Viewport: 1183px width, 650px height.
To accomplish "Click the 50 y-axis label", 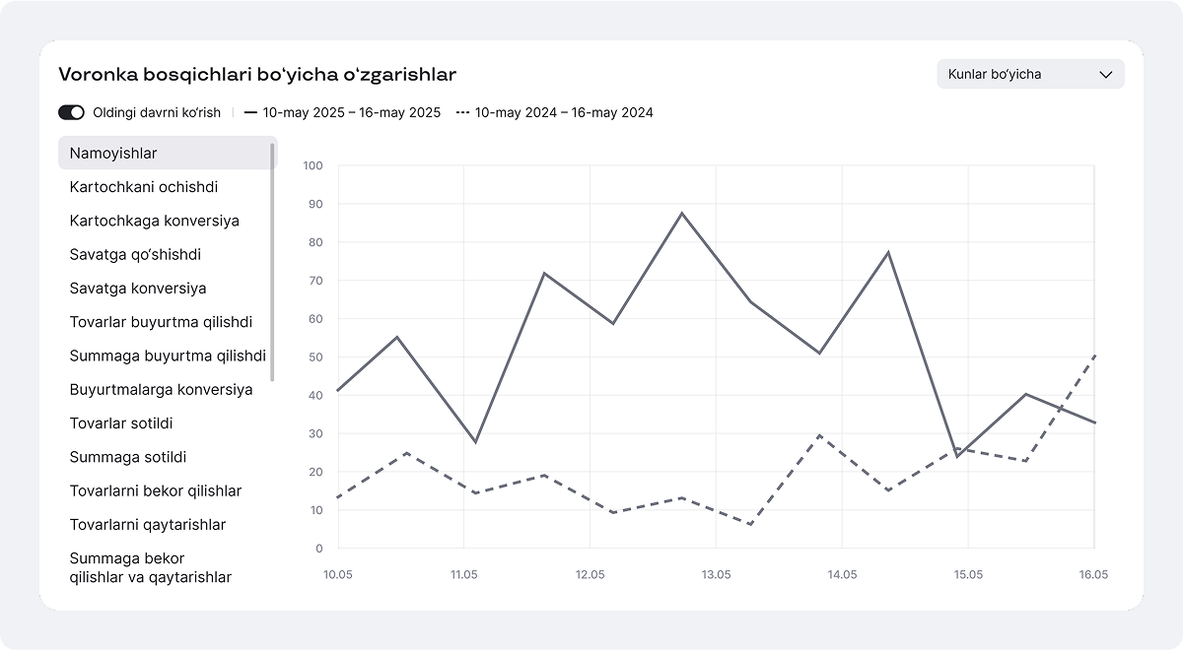I will coord(316,357).
